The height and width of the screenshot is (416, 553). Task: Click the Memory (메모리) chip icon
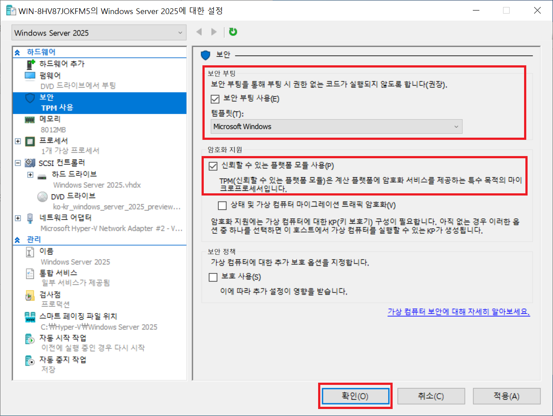point(30,119)
